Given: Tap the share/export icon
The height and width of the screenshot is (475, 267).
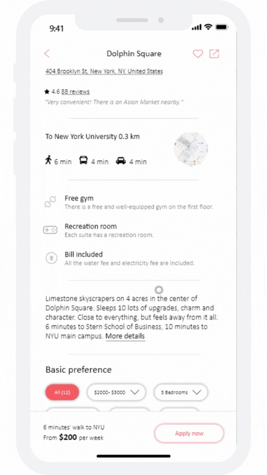Looking at the screenshot, I should tap(214, 54).
